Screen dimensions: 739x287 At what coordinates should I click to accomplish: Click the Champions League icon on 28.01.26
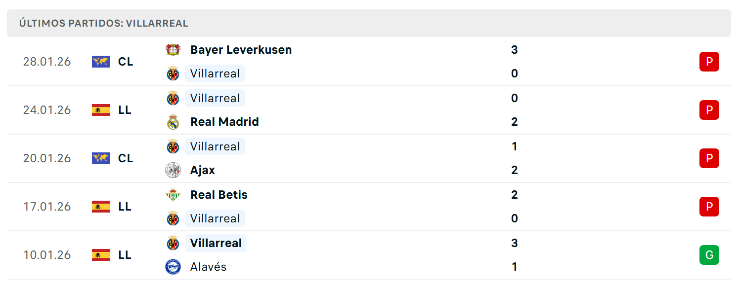coord(101,62)
